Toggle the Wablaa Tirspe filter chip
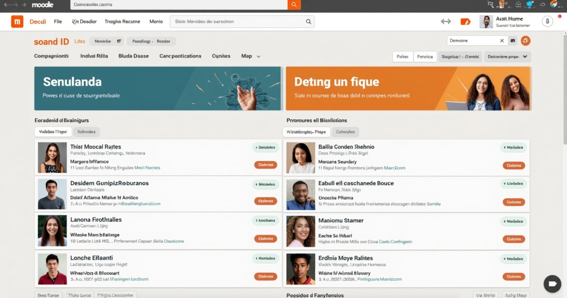Viewport: 567px width, 298px height. [53, 132]
